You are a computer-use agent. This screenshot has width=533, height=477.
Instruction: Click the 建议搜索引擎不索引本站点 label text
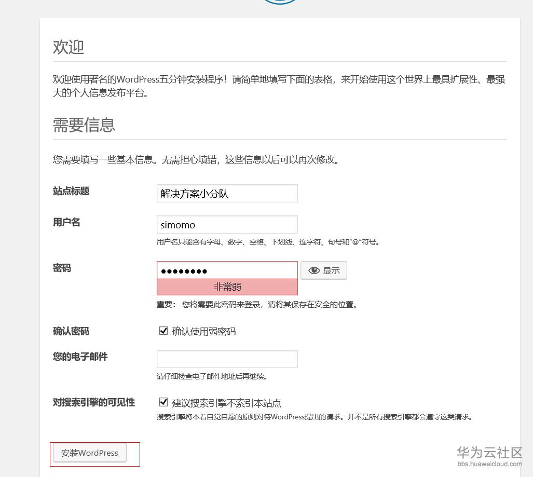click(x=227, y=403)
